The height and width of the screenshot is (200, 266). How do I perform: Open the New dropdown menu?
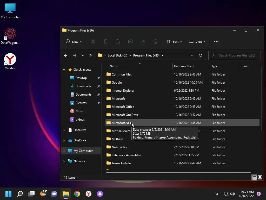pos(74,41)
